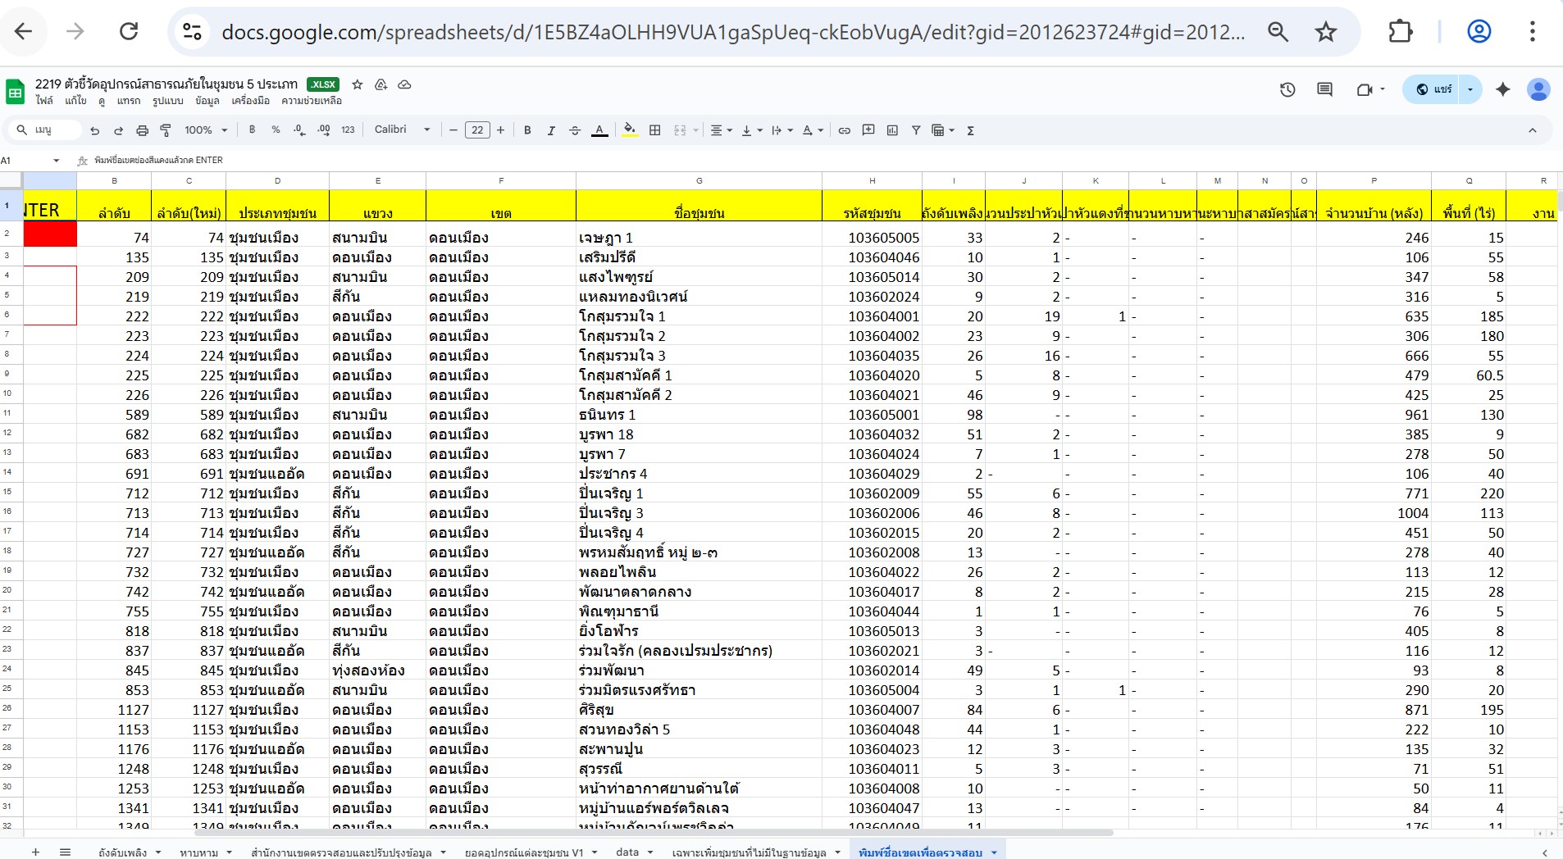Open the แก้ไข menu
This screenshot has width=1563, height=859.
click(75, 101)
